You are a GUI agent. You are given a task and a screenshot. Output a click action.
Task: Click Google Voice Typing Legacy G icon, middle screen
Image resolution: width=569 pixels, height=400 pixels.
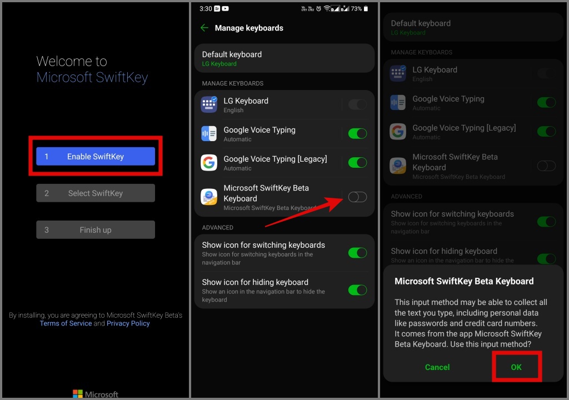pyautogui.click(x=209, y=163)
